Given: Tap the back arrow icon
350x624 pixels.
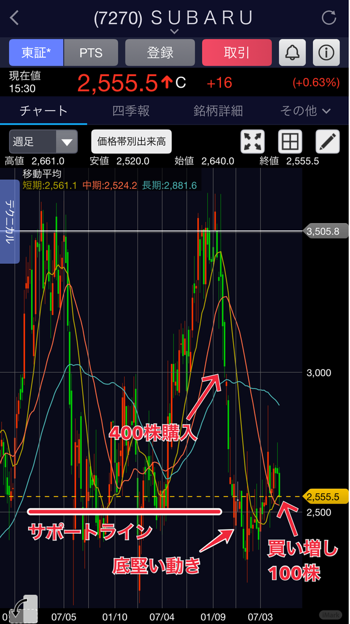Looking at the screenshot, I should pos(15,18).
